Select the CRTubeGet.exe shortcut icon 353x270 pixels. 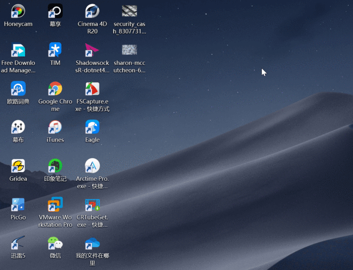coord(92,204)
